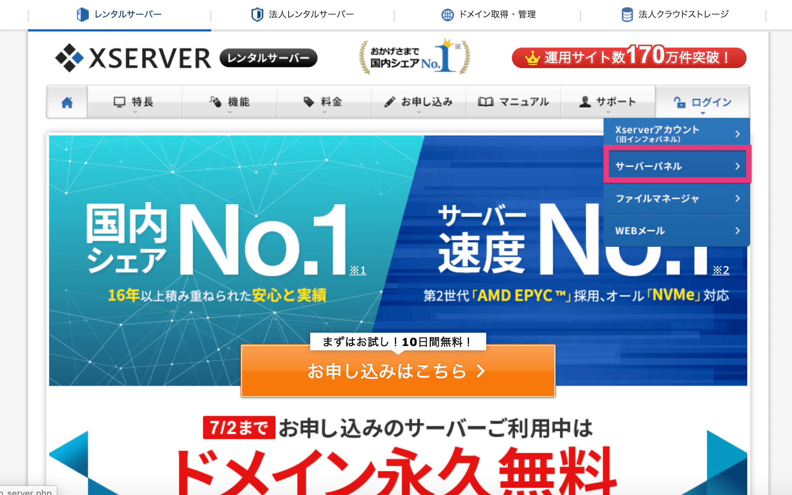Click the ※2 footnote link
The image size is (792, 495).
721,270
